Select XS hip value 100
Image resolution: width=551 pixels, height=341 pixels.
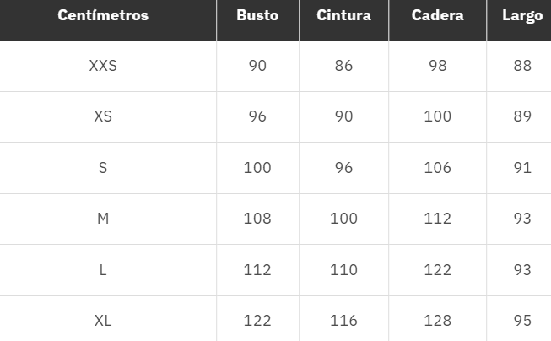tap(437, 116)
